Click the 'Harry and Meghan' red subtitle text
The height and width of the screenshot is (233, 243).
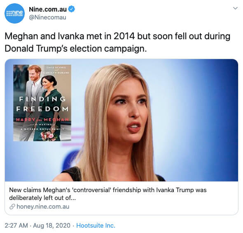pos(42,119)
